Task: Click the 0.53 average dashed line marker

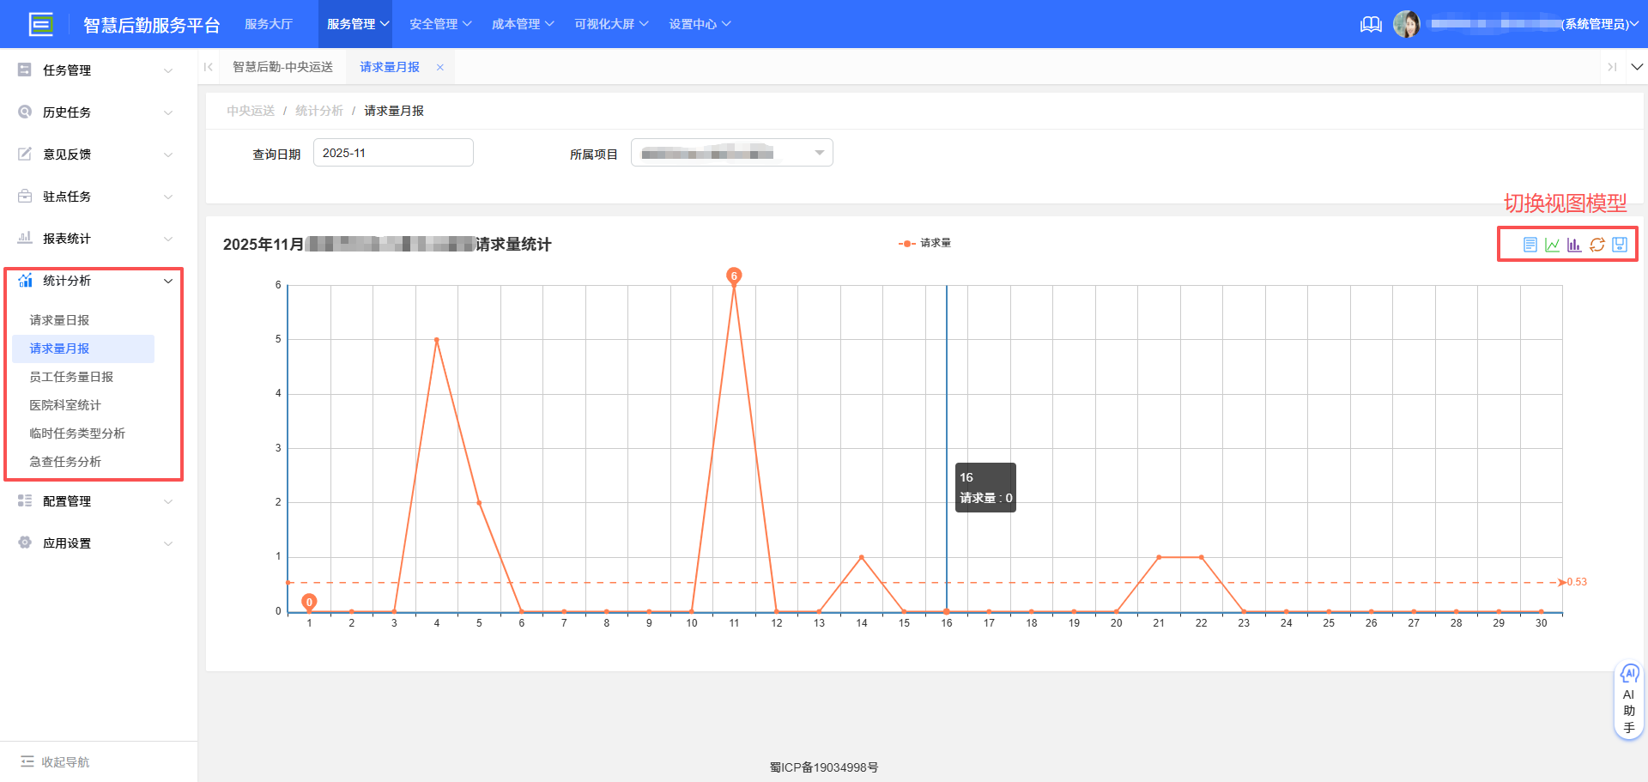Action: (1577, 582)
